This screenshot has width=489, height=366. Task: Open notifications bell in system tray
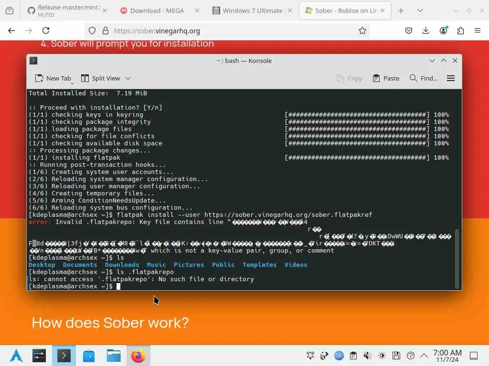click(x=310, y=356)
